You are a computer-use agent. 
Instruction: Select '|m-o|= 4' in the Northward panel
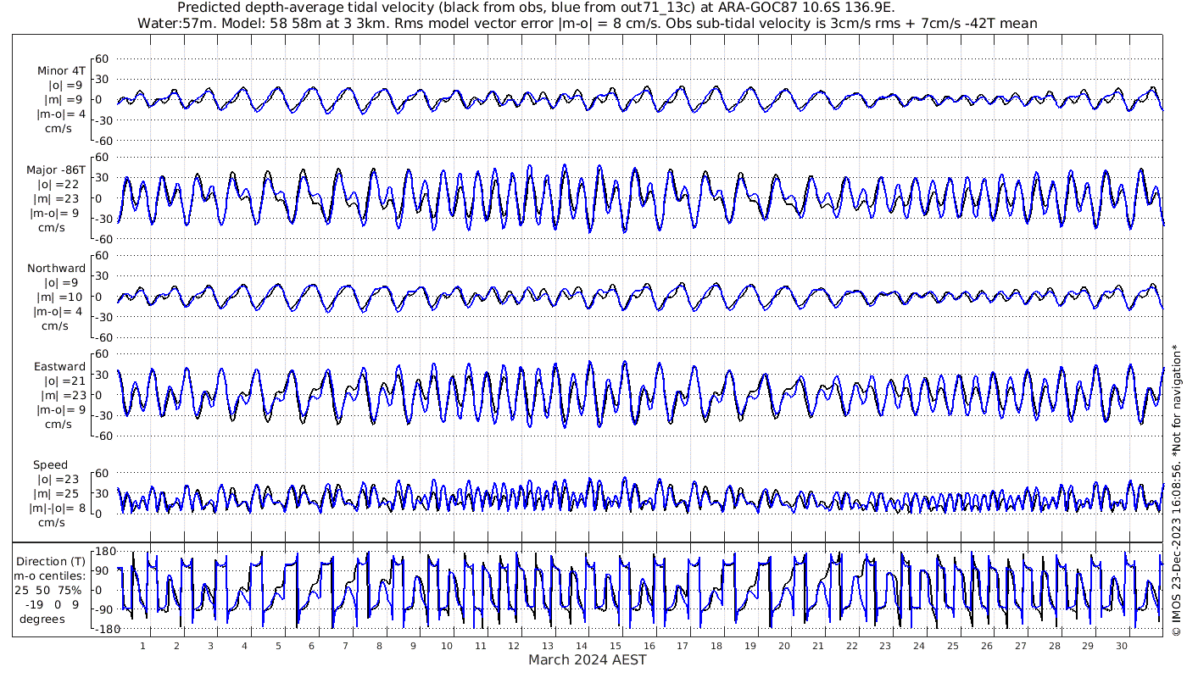59,311
